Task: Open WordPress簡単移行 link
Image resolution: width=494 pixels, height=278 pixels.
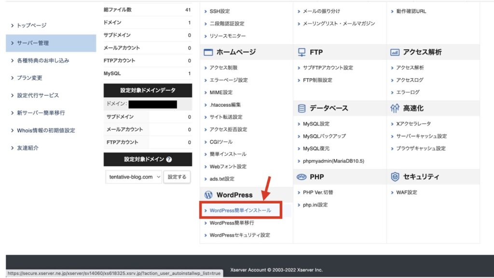Action: click(232, 223)
